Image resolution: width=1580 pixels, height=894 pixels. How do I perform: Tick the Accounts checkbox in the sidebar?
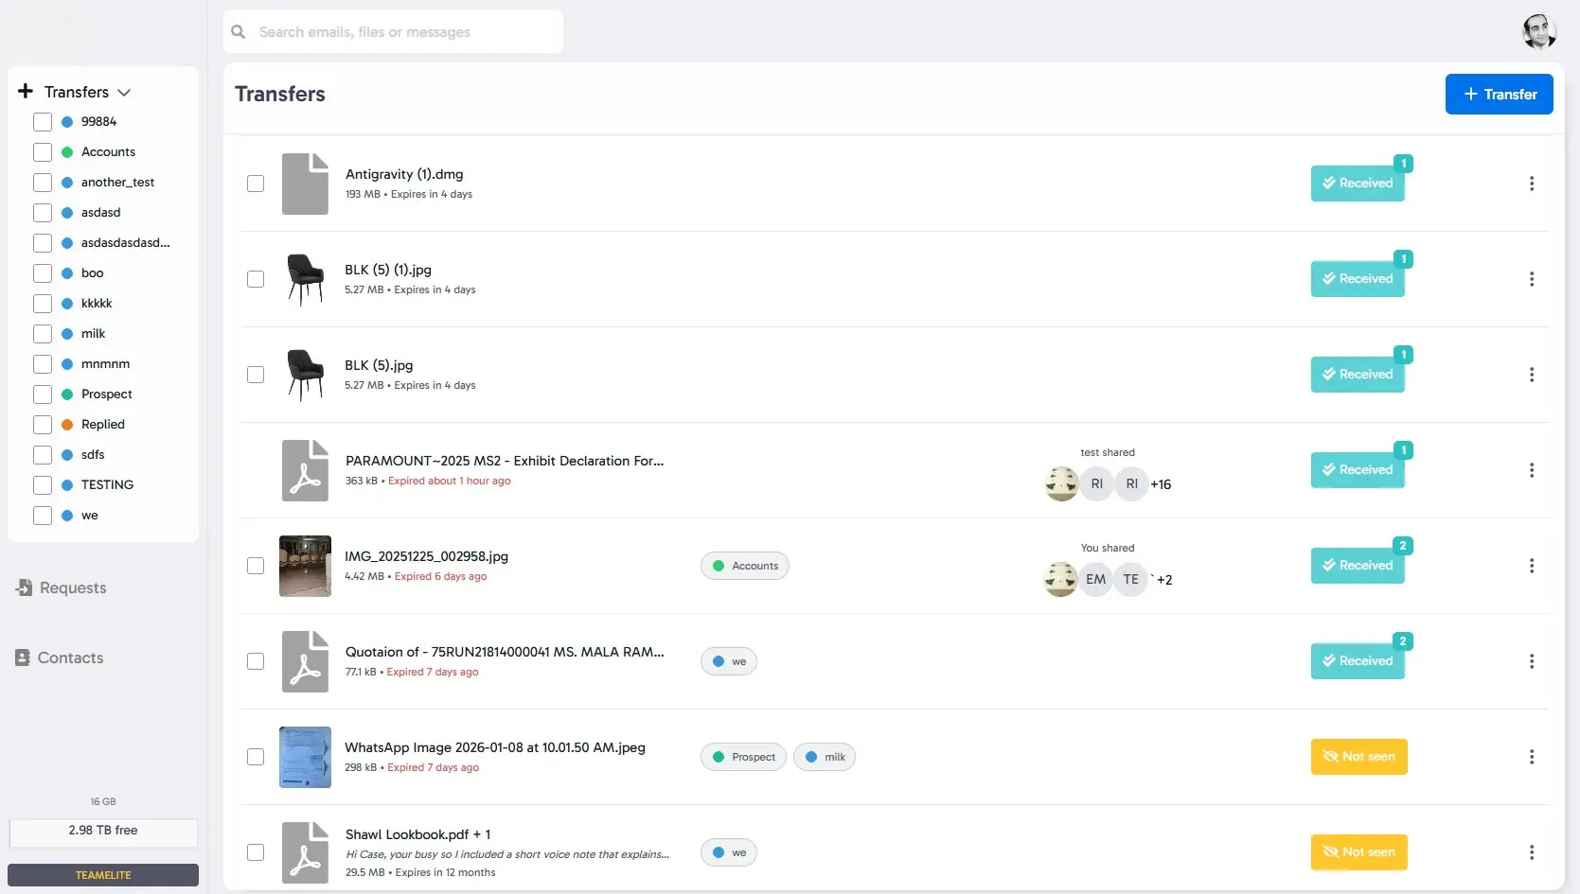tap(43, 151)
